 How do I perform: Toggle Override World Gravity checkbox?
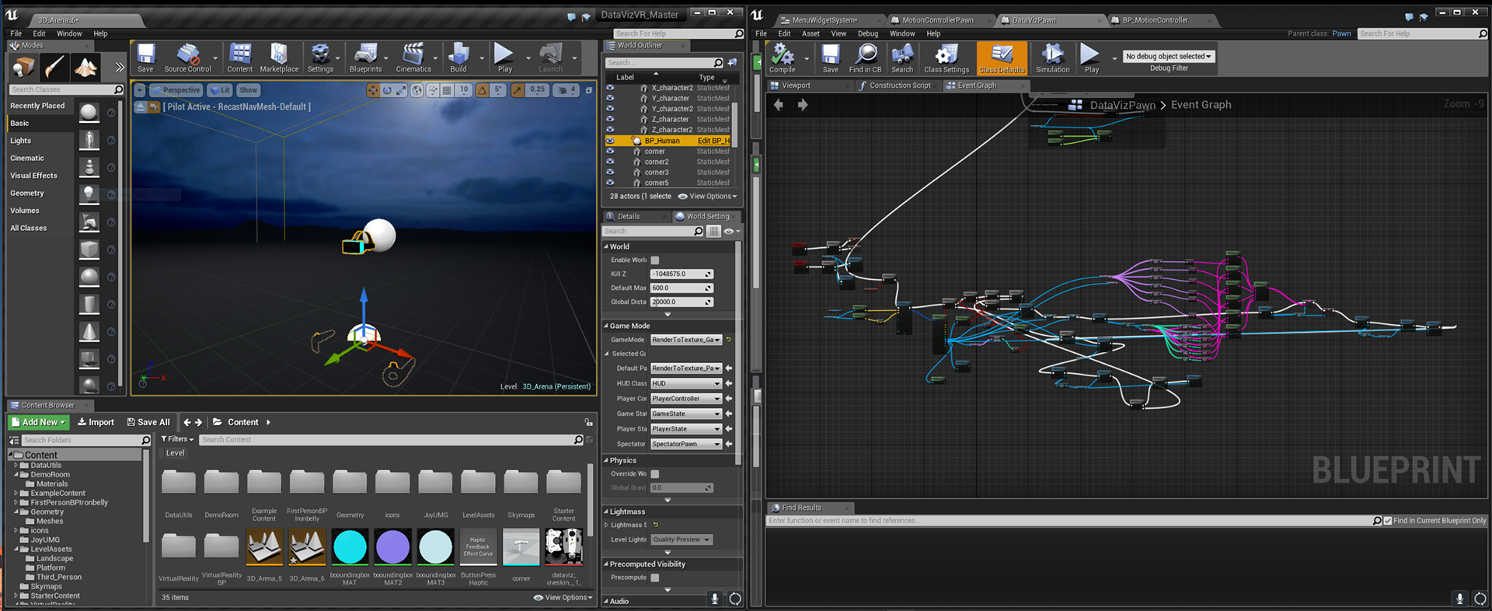pyautogui.click(x=654, y=474)
